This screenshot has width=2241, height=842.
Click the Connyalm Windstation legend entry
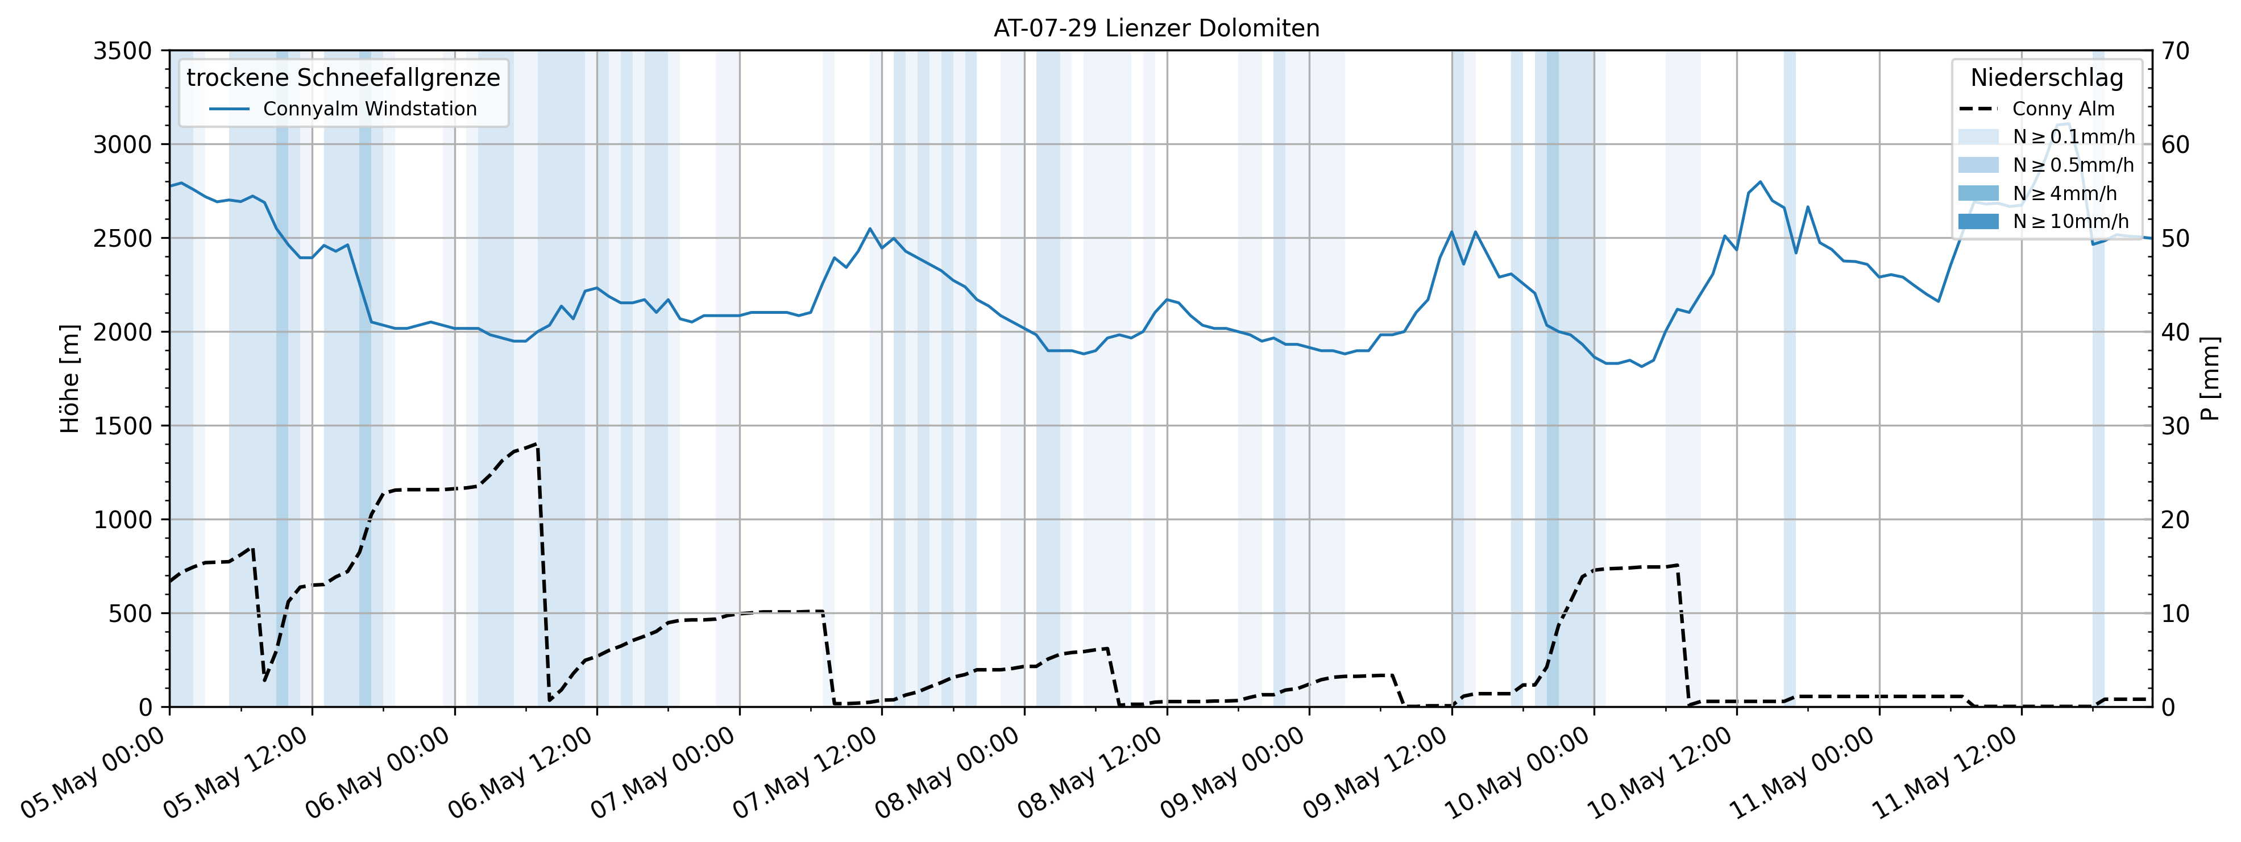(370, 110)
